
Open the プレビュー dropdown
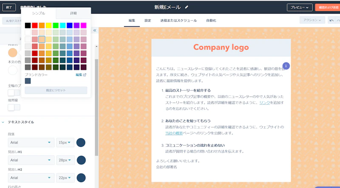300,7
